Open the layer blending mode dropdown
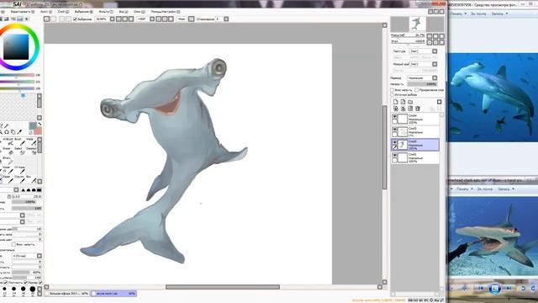 point(435,78)
